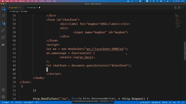
Task: Click LF end-of-line selector
Action: [170, 102]
